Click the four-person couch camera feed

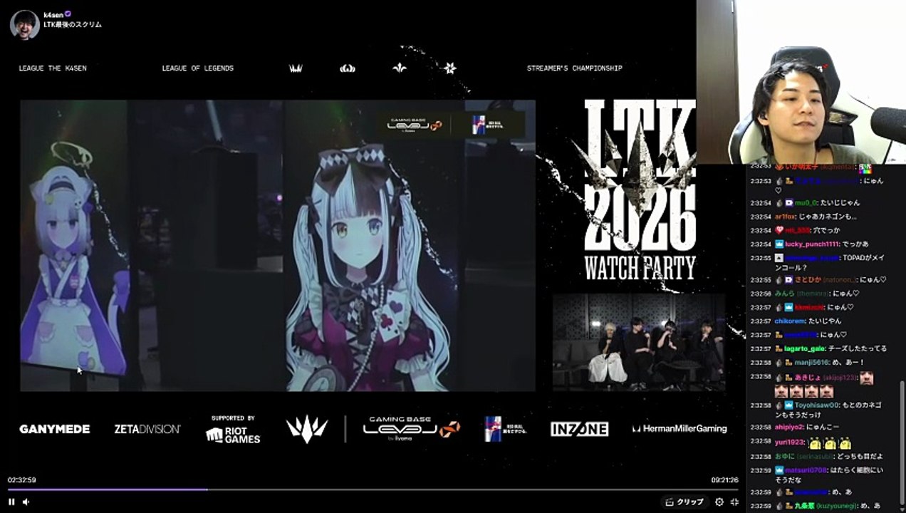(639, 342)
